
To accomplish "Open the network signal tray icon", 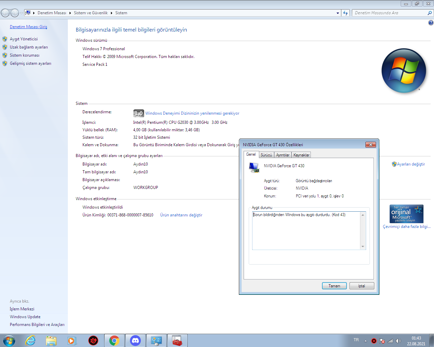I will click(390, 341).
